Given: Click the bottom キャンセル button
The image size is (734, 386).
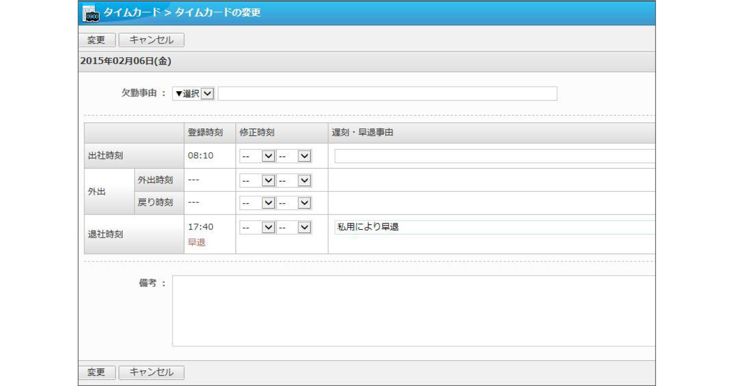Looking at the screenshot, I should coord(152,372).
